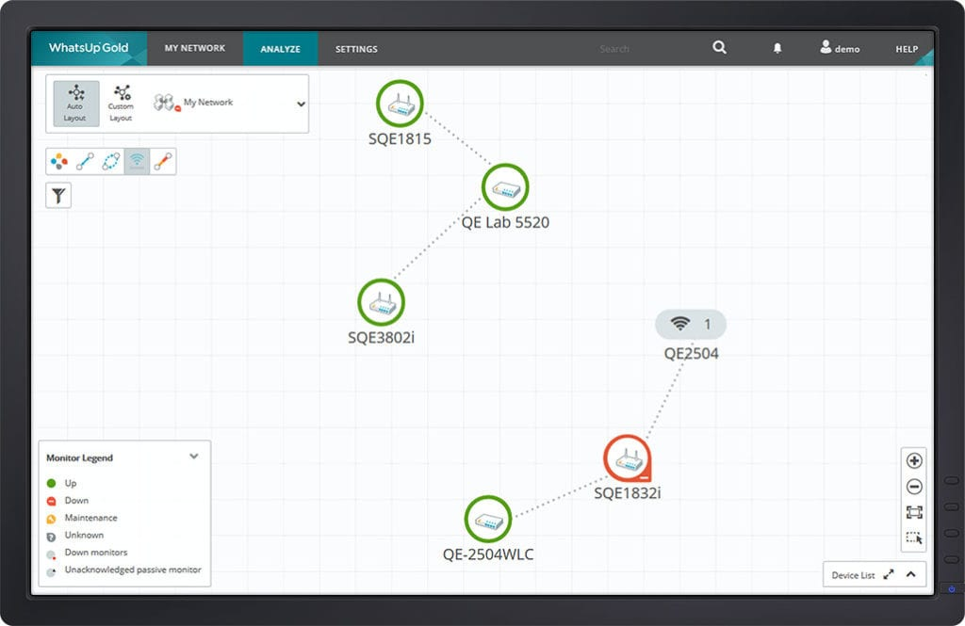
Task: Toggle wireless overlay icon
Action: (x=137, y=161)
